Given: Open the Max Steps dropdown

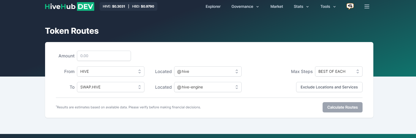Looking at the screenshot, I should [339, 71].
